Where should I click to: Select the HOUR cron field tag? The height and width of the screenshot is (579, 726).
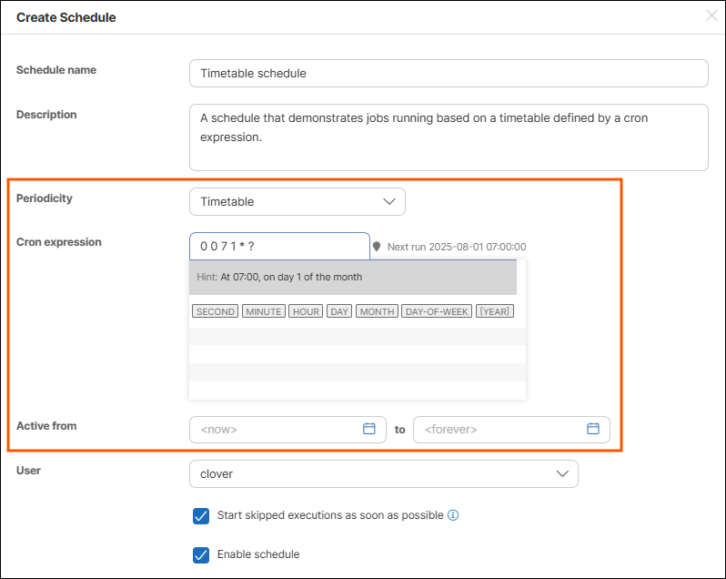pyautogui.click(x=306, y=311)
